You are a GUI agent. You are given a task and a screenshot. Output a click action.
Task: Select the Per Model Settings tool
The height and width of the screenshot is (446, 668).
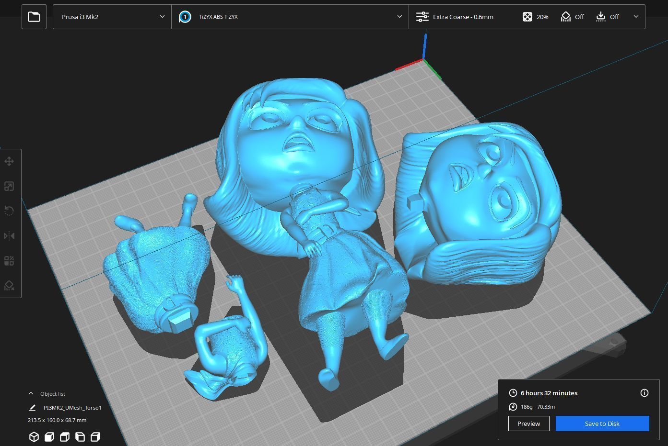click(9, 261)
